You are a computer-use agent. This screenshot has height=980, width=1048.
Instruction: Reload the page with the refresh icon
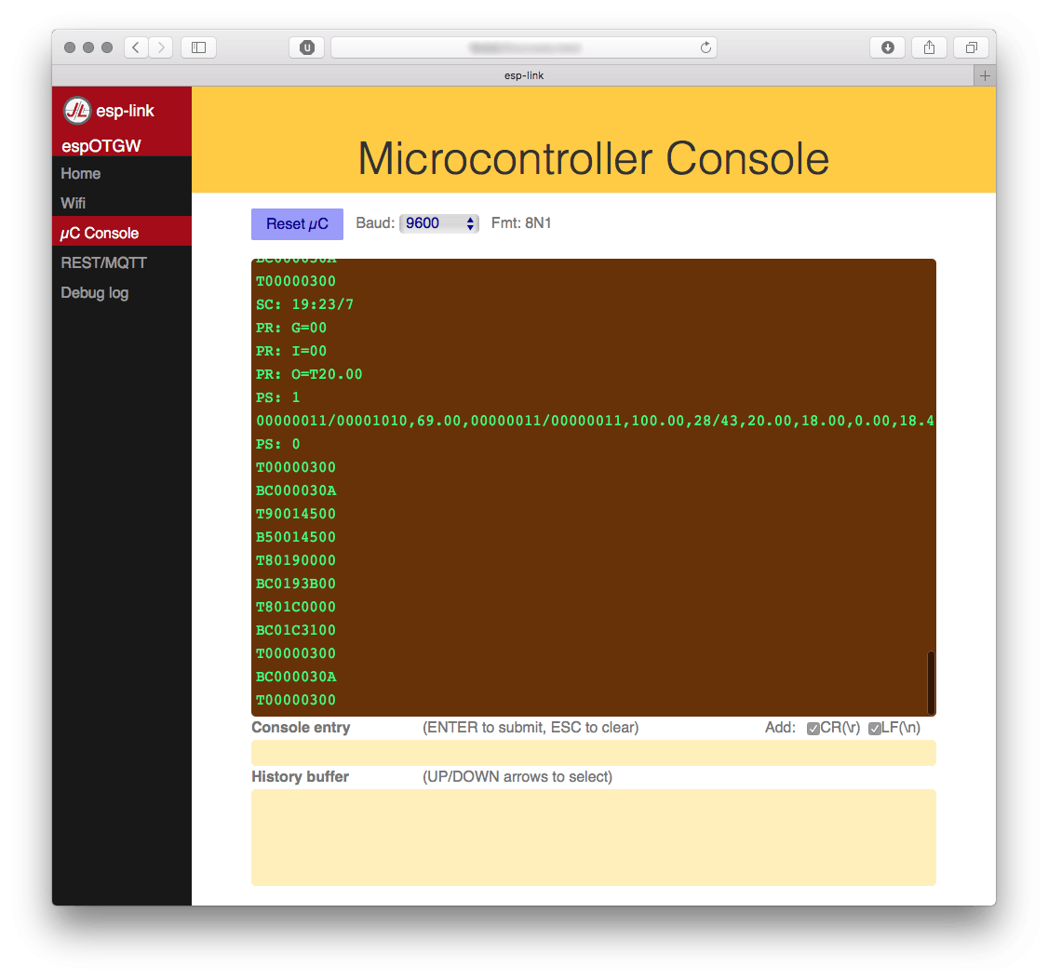pos(705,47)
